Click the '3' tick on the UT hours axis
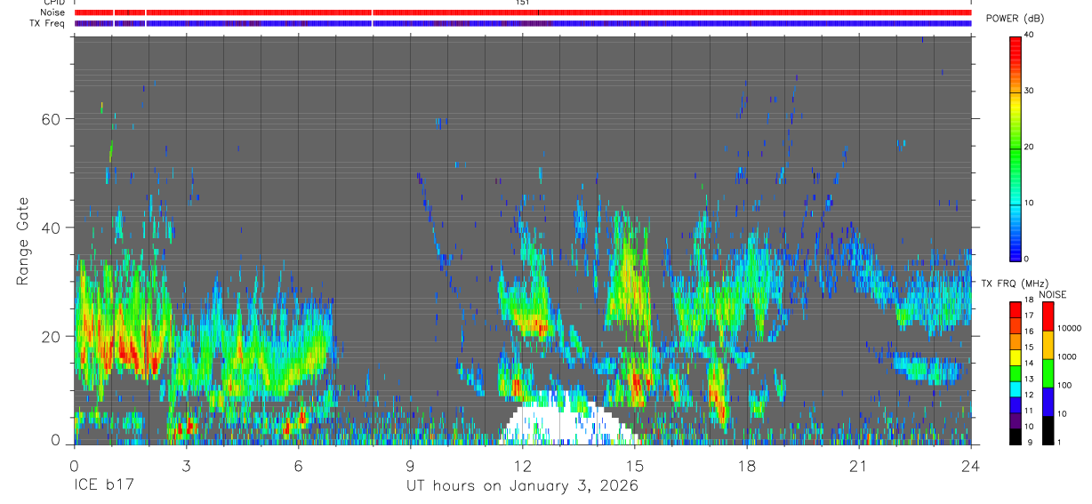 (x=186, y=465)
